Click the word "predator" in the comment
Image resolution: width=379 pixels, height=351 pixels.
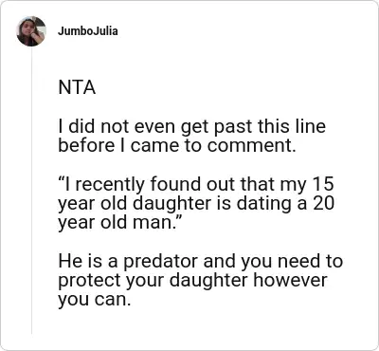point(160,262)
